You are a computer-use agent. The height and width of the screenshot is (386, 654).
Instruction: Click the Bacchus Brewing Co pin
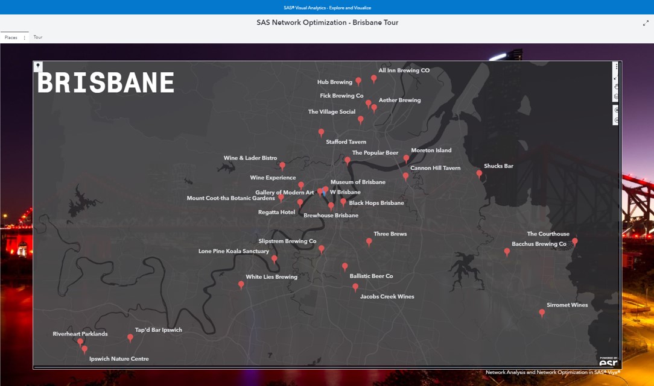[x=507, y=252]
